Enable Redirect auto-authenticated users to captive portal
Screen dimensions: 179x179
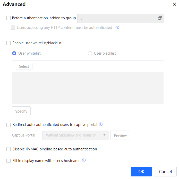coord(8,125)
